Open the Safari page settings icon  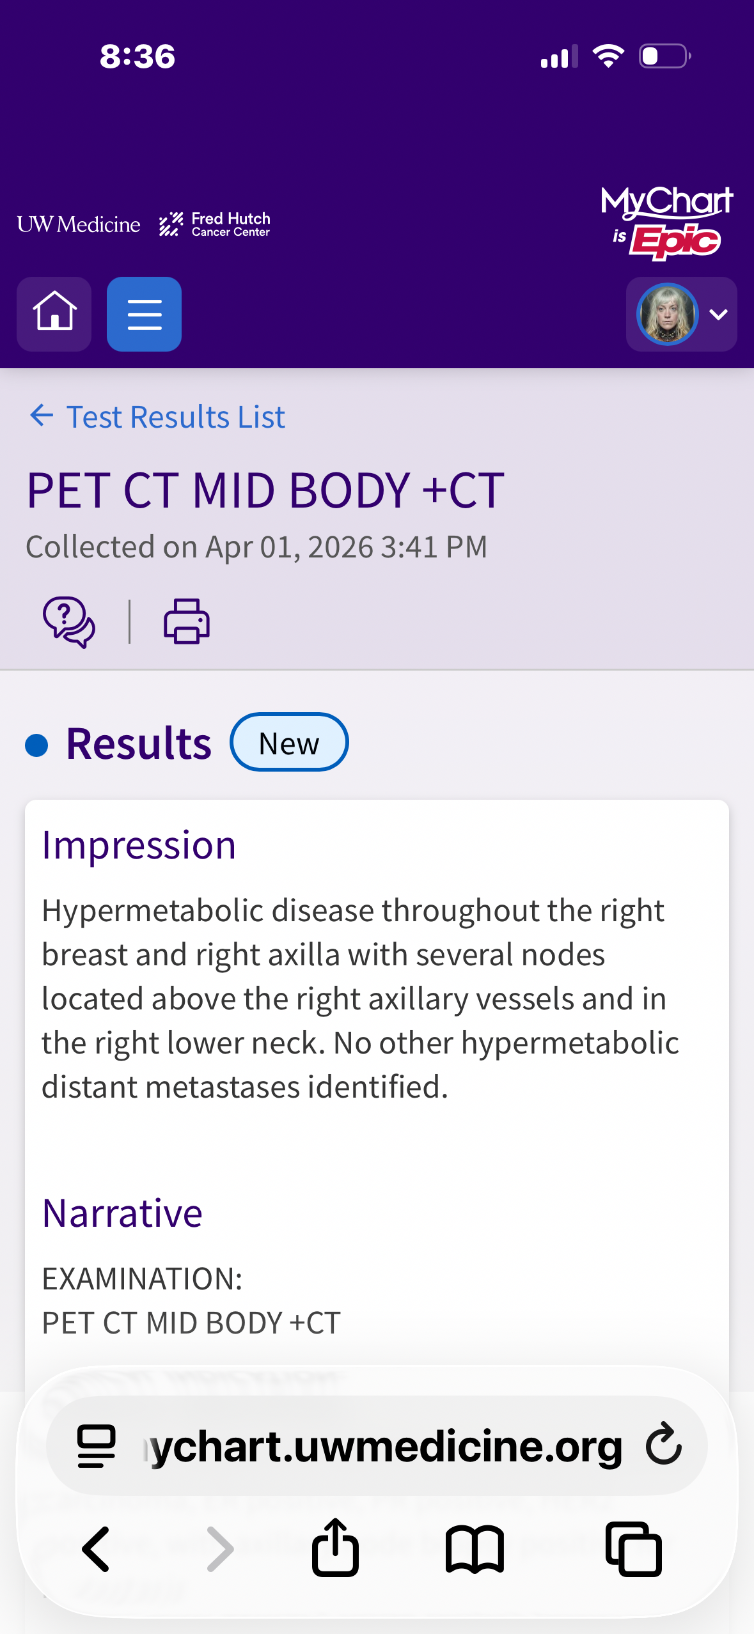coord(97,1446)
